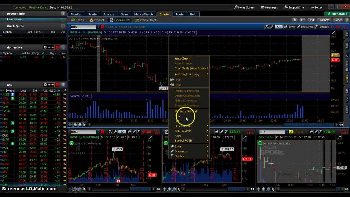350x197 pixels.
Task: Select the Product Depth sub-tab
Action: coord(146,20)
